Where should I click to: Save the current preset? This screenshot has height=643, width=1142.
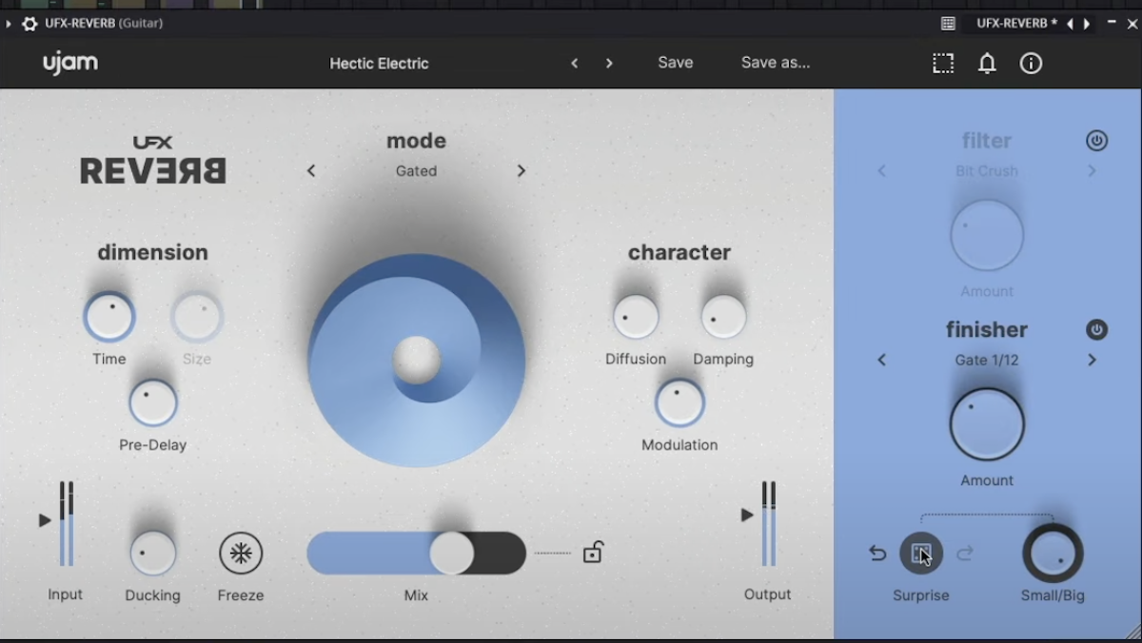[675, 63]
